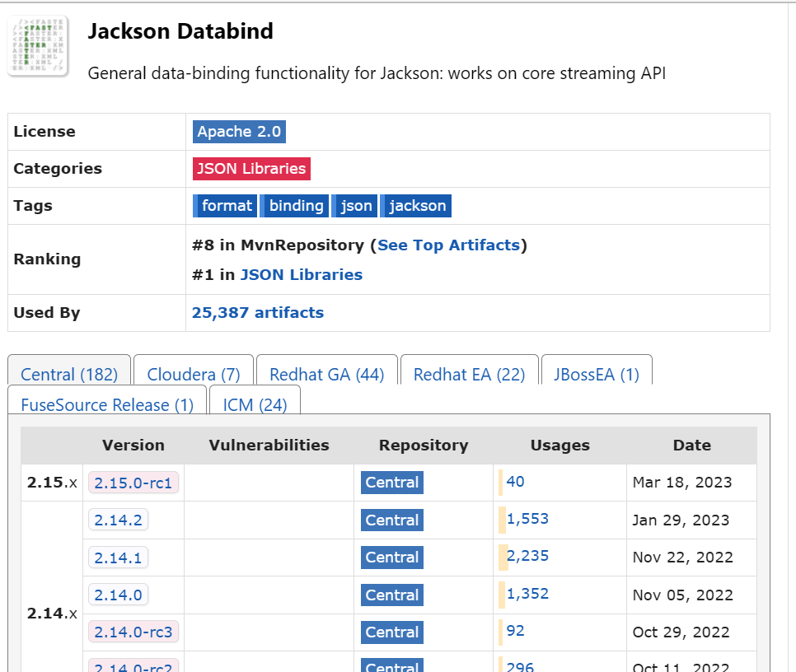Click the General data-binding description text
The height and width of the screenshot is (672, 796).
[x=377, y=73]
